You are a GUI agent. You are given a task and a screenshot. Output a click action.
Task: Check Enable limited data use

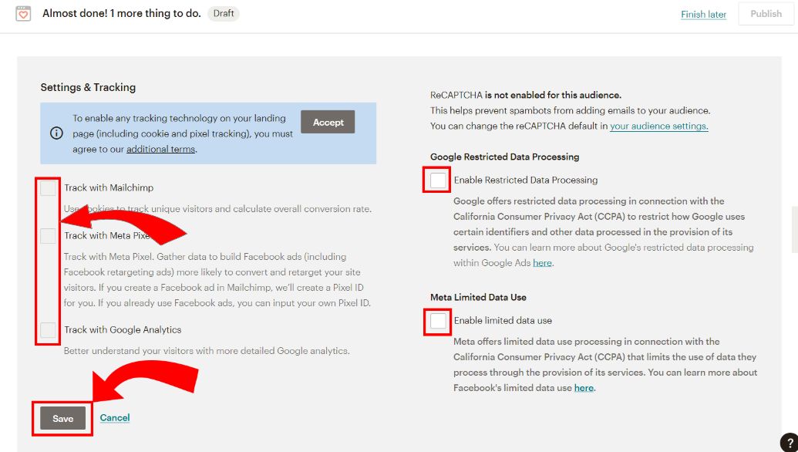[x=438, y=321]
